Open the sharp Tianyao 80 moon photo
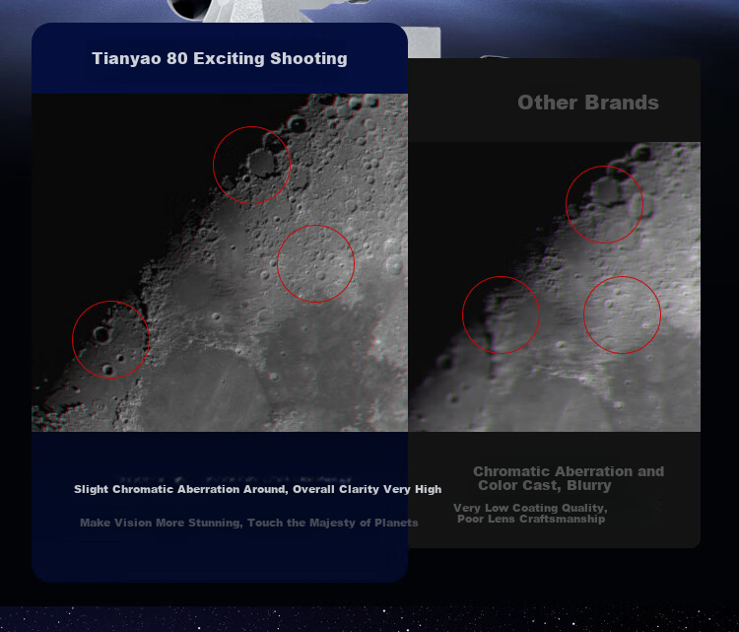Screen dimensions: 739x632 click(220, 262)
